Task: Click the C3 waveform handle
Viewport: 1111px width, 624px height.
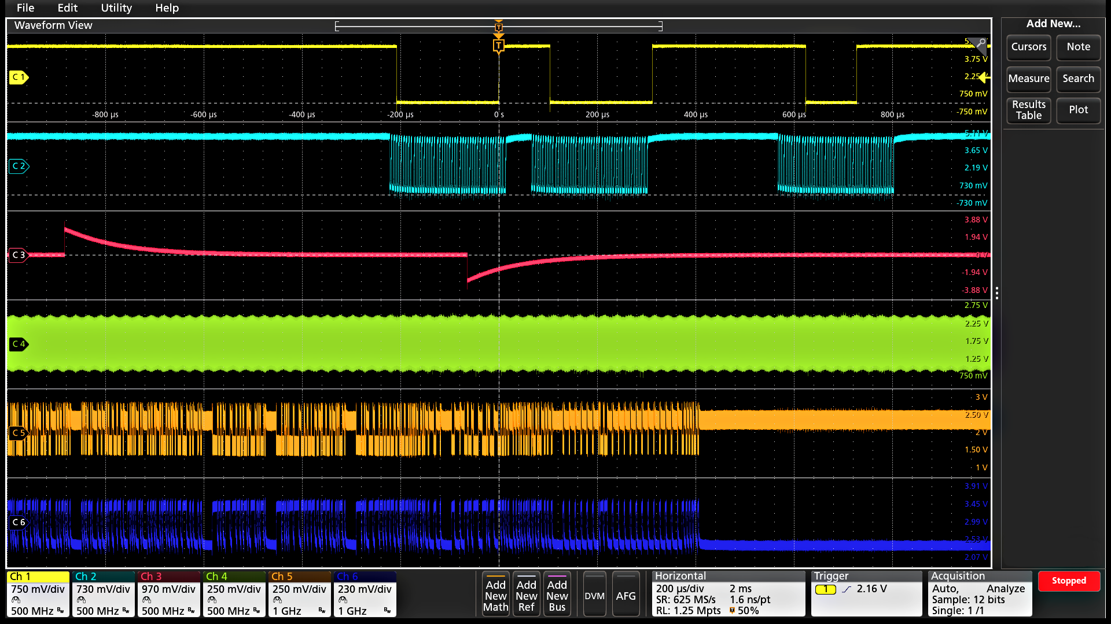Action: click(x=18, y=255)
